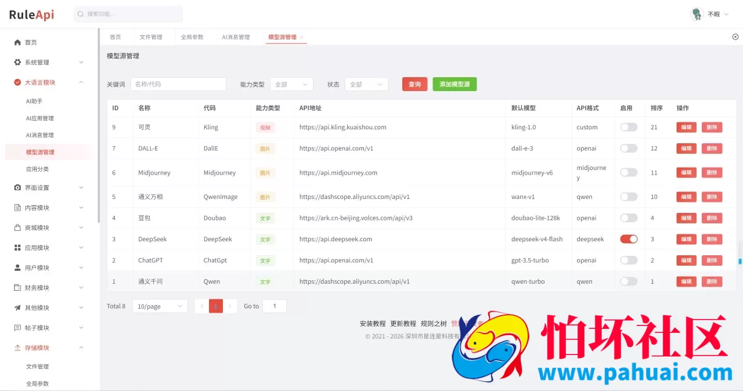Image resolution: width=743 pixels, height=391 pixels.
Task: Open the 10/page size dropdown
Action: tap(160, 306)
